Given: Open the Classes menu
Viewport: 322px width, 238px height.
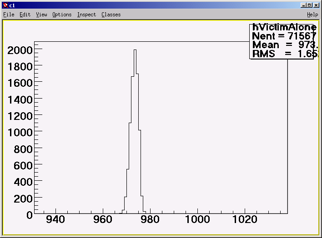Looking at the screenshot, I should (111, 15).
